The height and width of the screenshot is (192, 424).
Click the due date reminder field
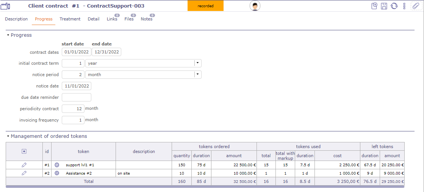pyautogui.click(x=76, y=97)
